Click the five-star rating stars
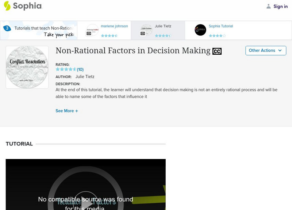 [66, 69]
